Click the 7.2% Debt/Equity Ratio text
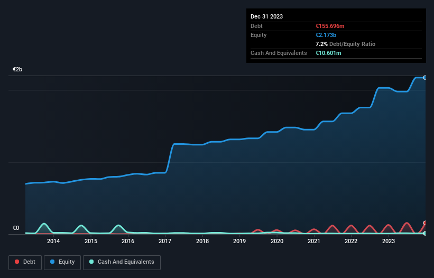Image resolution: width=434 pixels, height=278 pixels. 345,44
